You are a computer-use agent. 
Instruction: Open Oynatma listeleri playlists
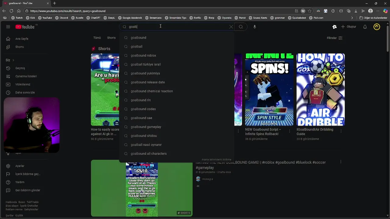pyautogui.click(x=26, y=76)
